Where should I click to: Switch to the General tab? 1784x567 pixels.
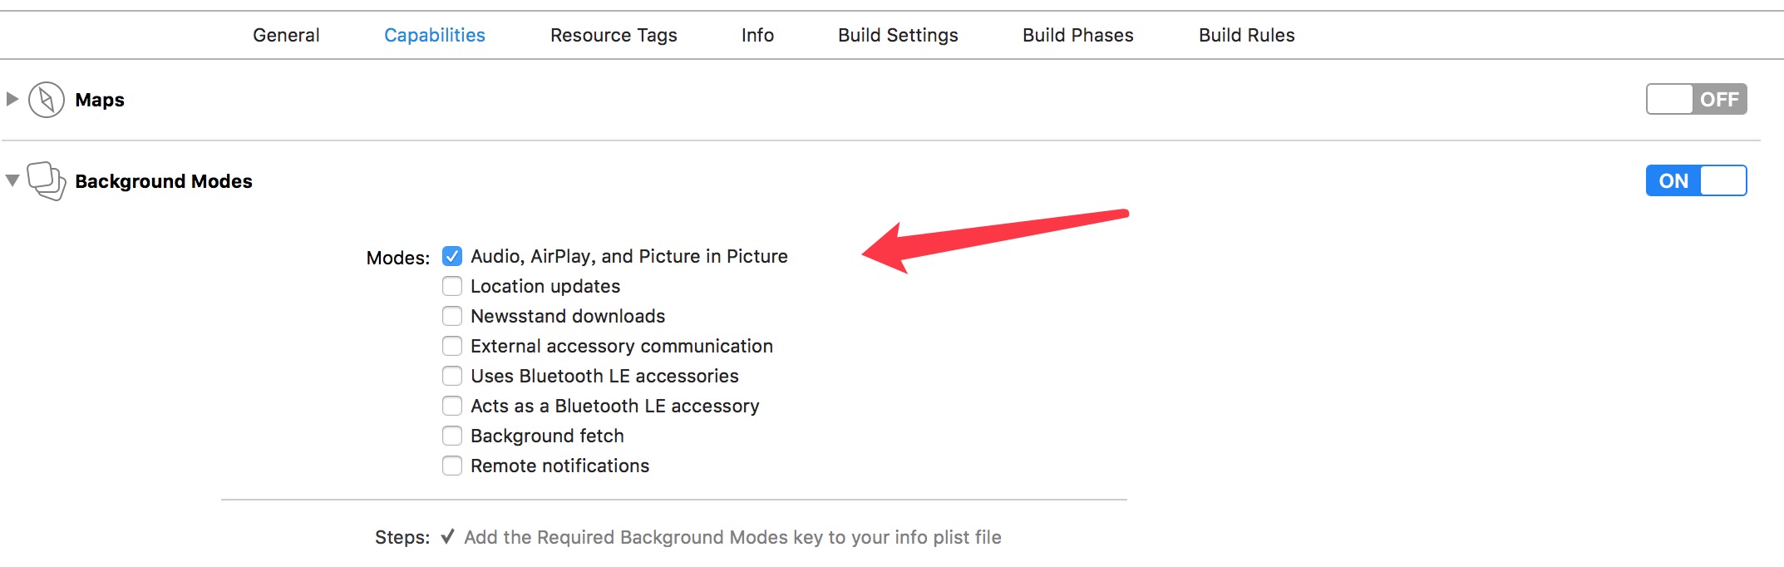[x=286, y=35]
